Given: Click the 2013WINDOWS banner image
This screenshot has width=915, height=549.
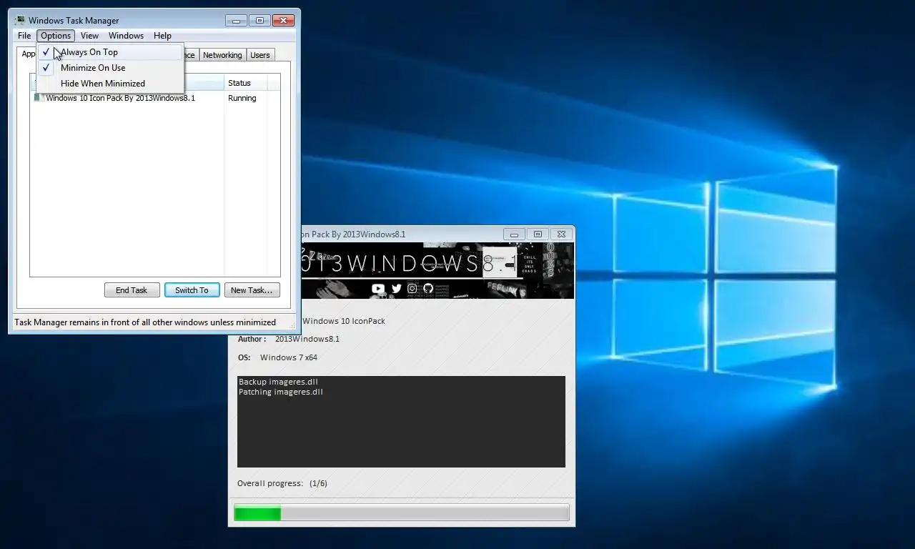Looking at the screenshot, I should tap(437, 270).
